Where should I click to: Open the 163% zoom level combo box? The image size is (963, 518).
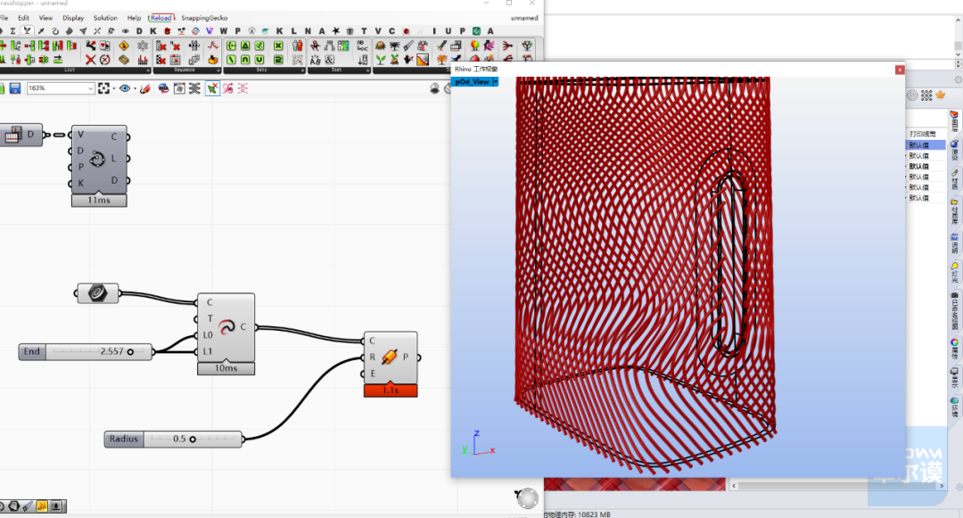pos(61,88)
